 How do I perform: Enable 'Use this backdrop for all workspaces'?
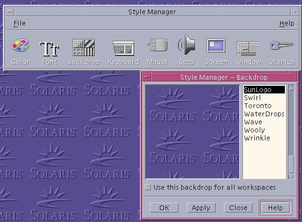coord(148,187)
